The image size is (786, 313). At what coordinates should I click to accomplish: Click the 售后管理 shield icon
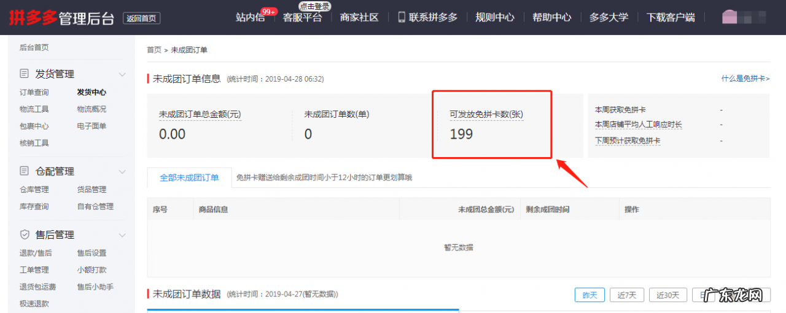click(24, 234)
